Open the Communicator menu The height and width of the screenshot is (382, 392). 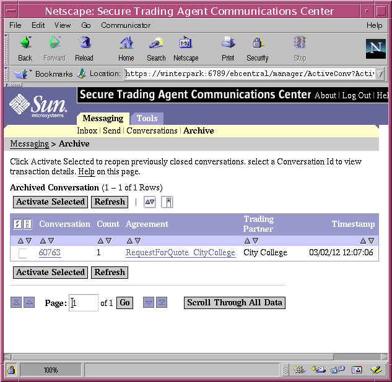(126, 25)
